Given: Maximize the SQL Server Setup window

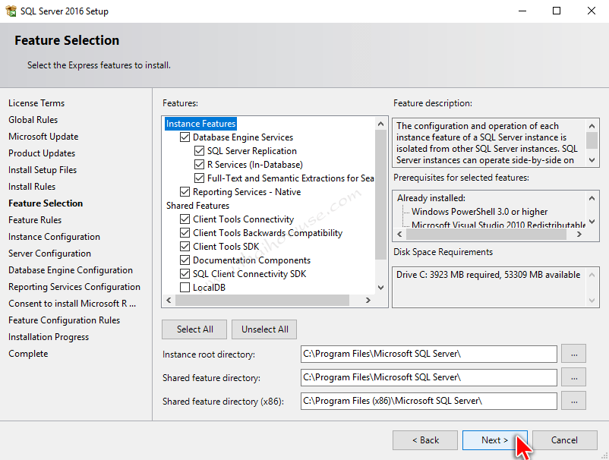Looking at the screenshot, I should [x=557, y=11].
